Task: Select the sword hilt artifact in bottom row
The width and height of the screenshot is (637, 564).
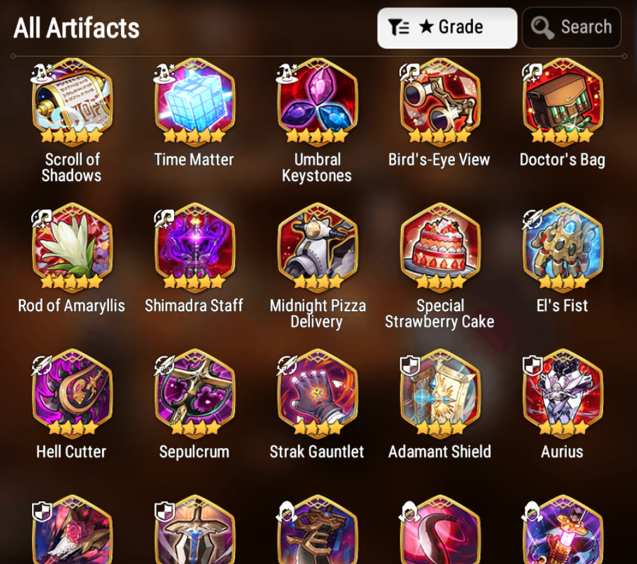Action: [195, 529]
